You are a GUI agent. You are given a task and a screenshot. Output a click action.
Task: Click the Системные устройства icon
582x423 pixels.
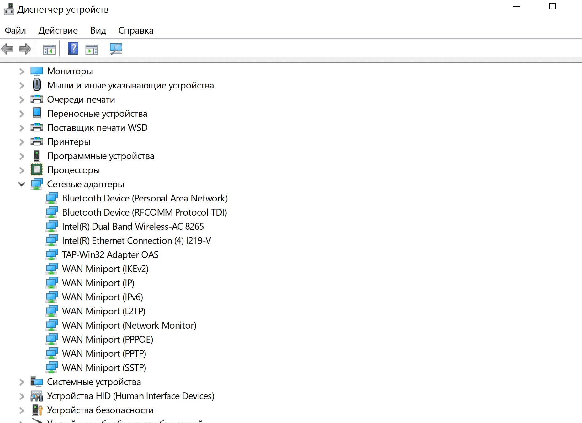(37, 381)
